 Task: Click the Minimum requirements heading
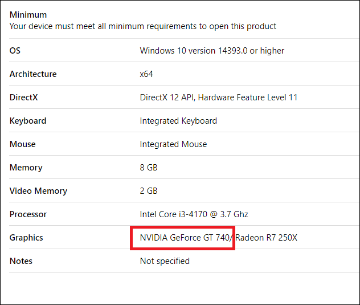tap(28, 15)
